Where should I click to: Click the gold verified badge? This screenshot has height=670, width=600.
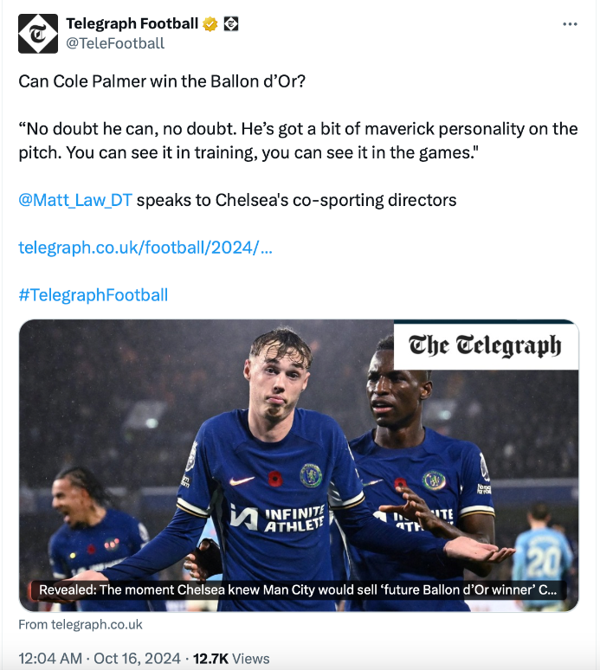click(x=210, y=24)
